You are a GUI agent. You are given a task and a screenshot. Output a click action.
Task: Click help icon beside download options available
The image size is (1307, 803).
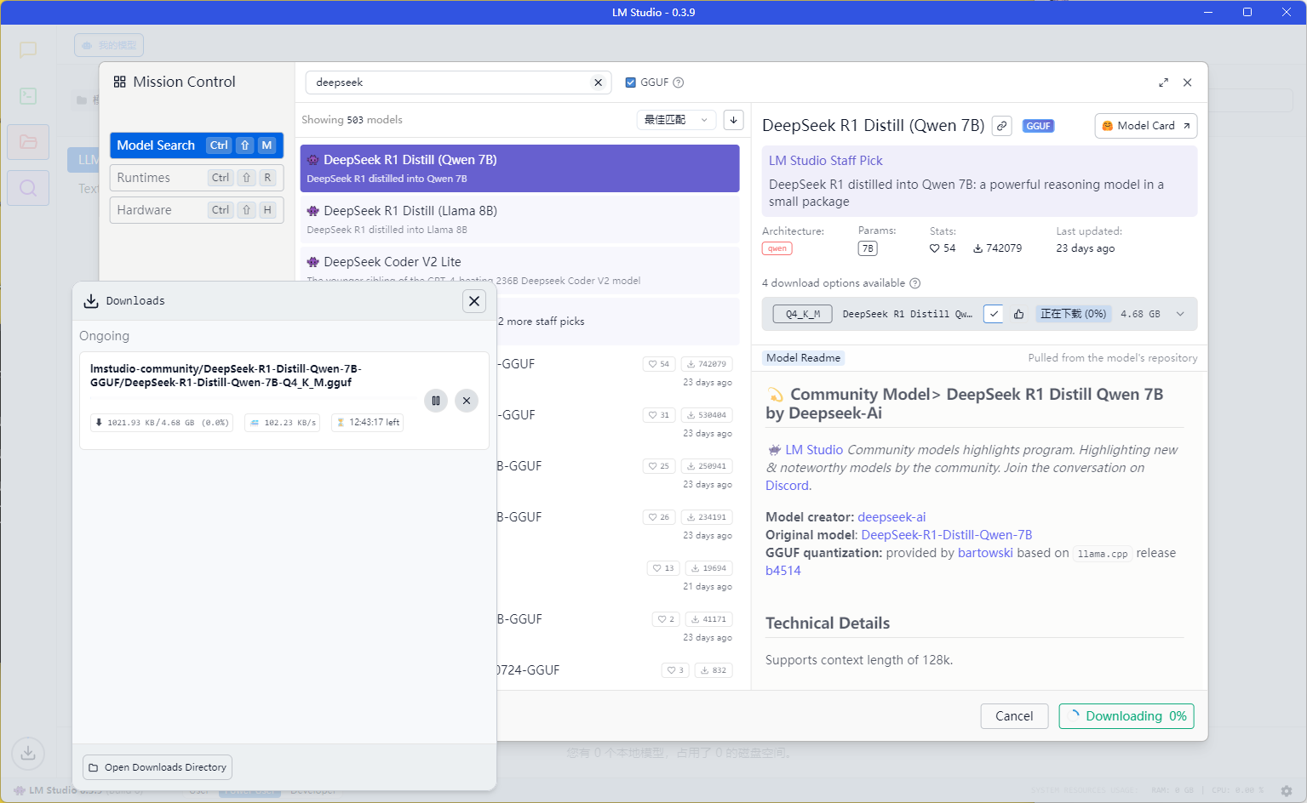click(915, 283)
